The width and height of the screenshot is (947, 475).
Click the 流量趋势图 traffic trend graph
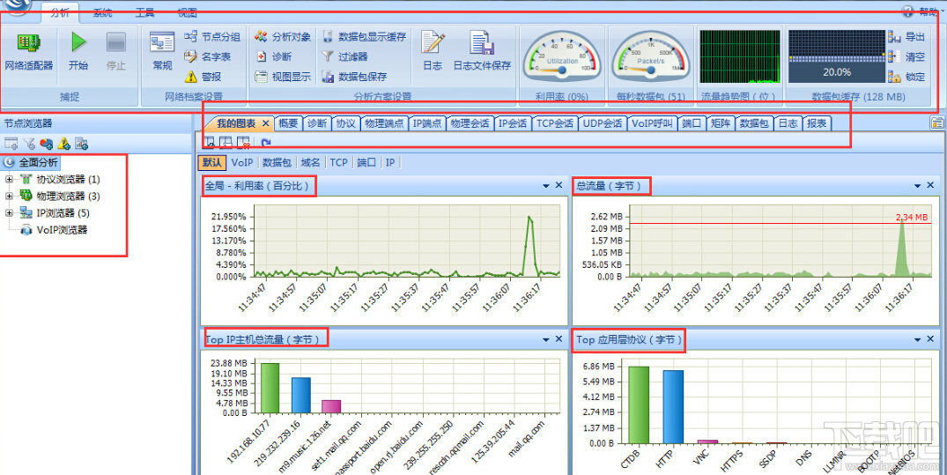(x=739, y=56)
